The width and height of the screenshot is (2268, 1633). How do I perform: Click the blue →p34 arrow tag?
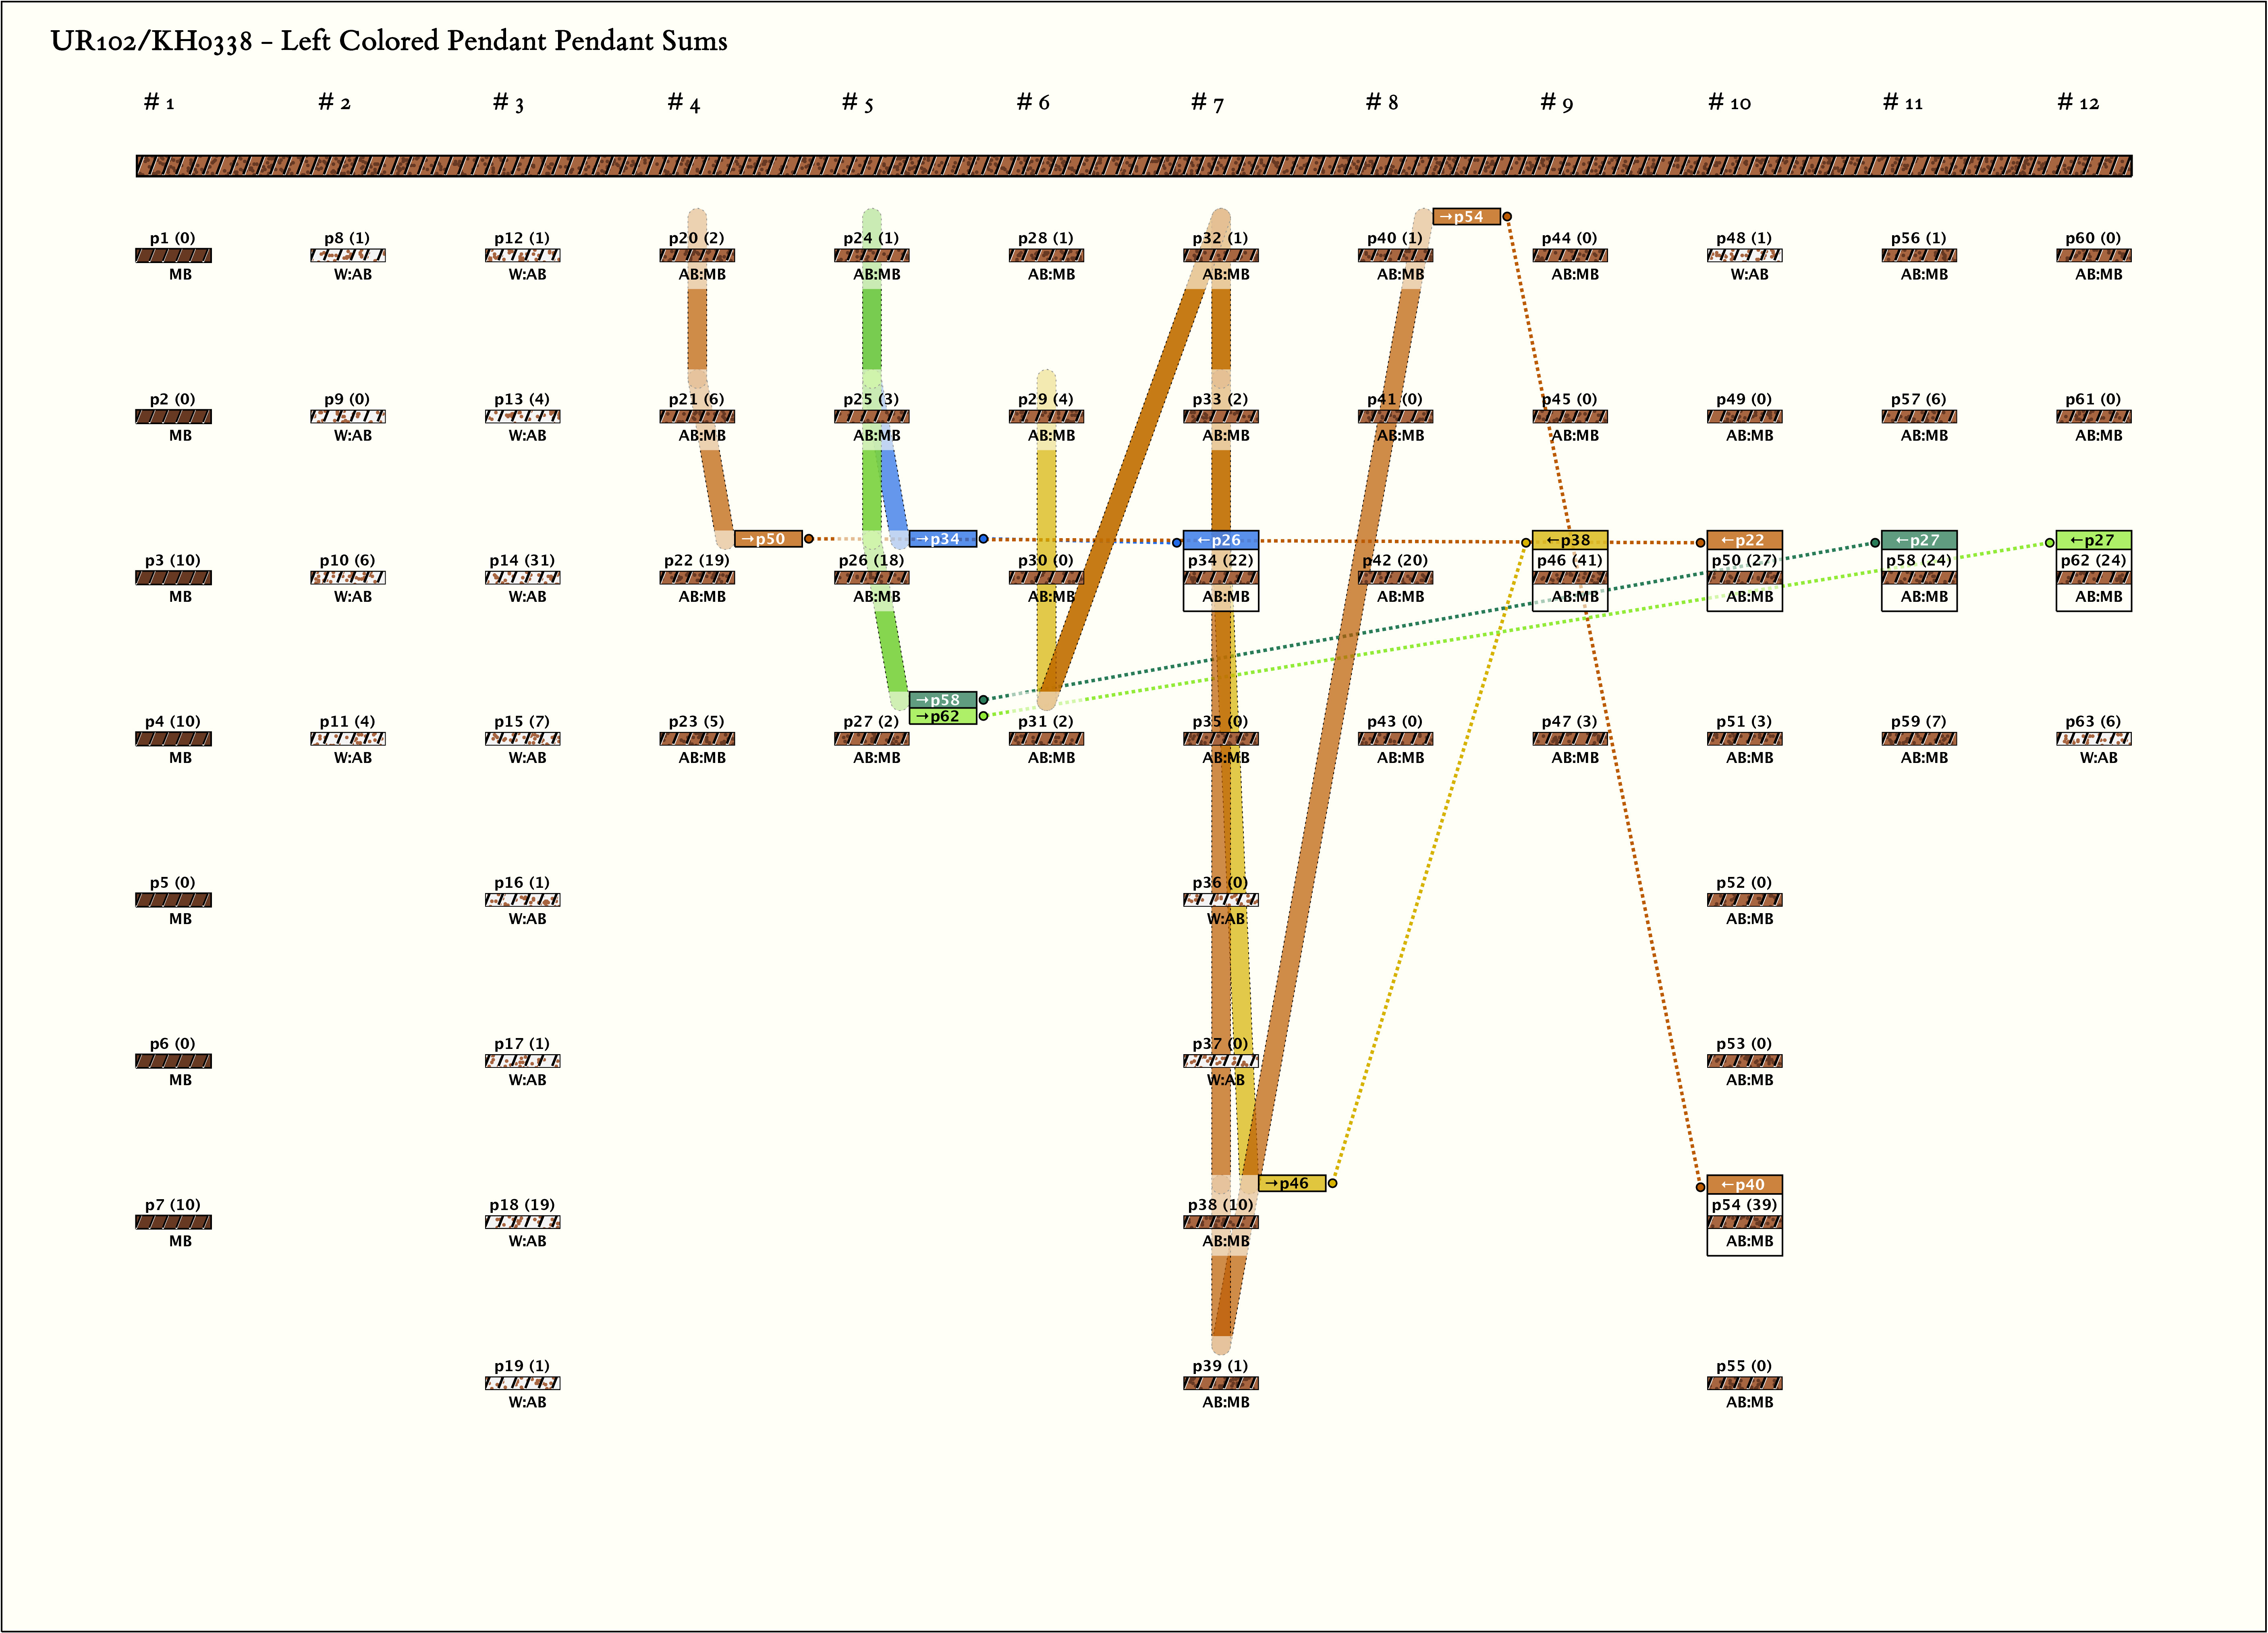coord(942,539)
